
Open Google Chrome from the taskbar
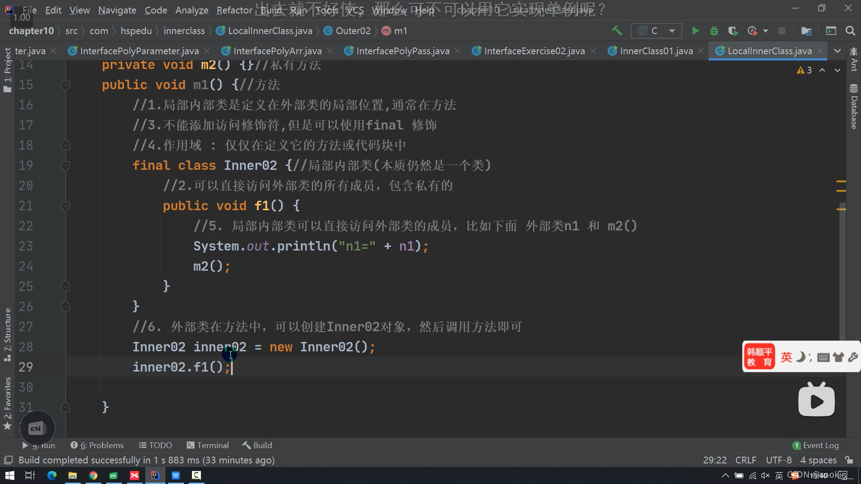(x=93, y=475)
